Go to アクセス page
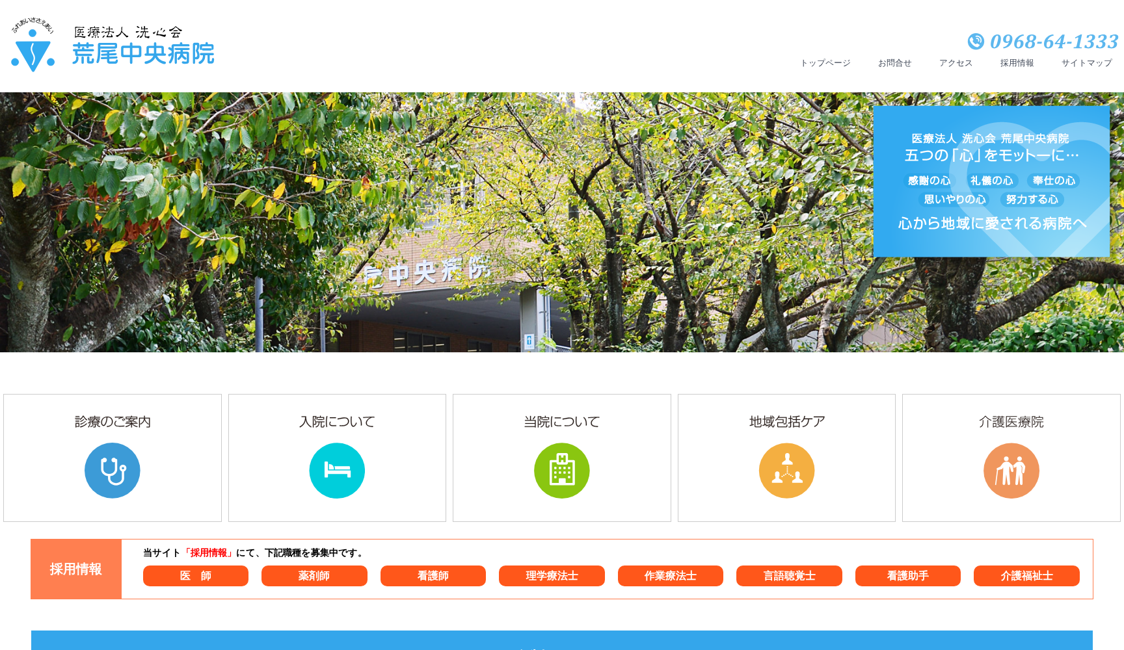The image size is (1124, 650). pos(956,63)
